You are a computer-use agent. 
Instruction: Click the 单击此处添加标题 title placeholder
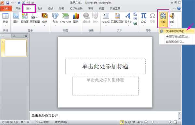click(105, 67)
